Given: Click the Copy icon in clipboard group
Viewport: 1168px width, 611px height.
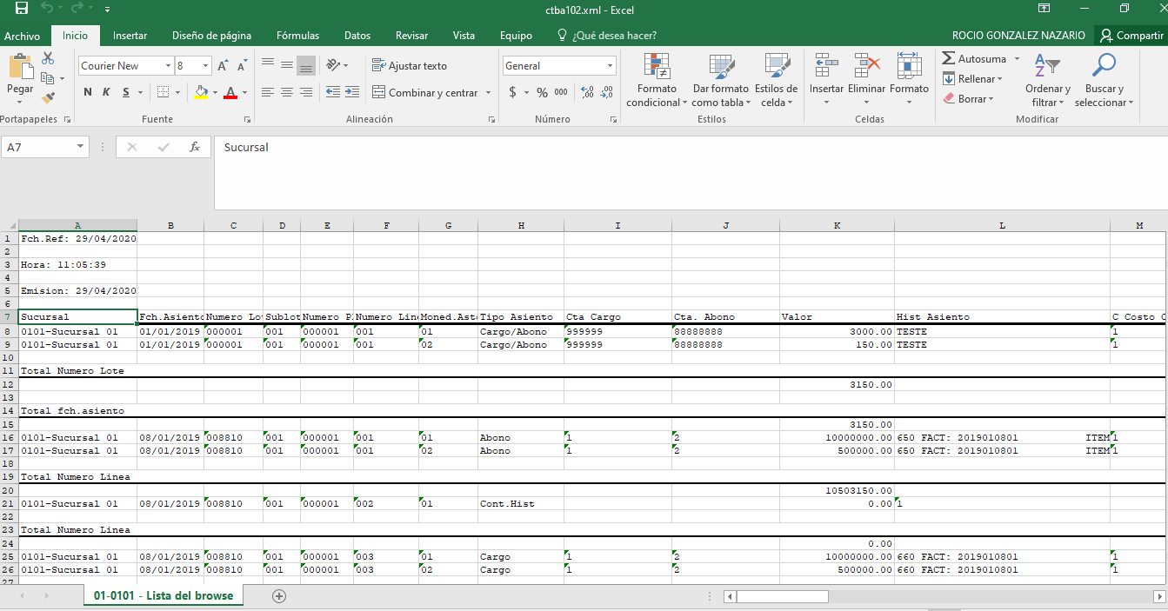Looking at the screenshot, I should pos(46,78).
